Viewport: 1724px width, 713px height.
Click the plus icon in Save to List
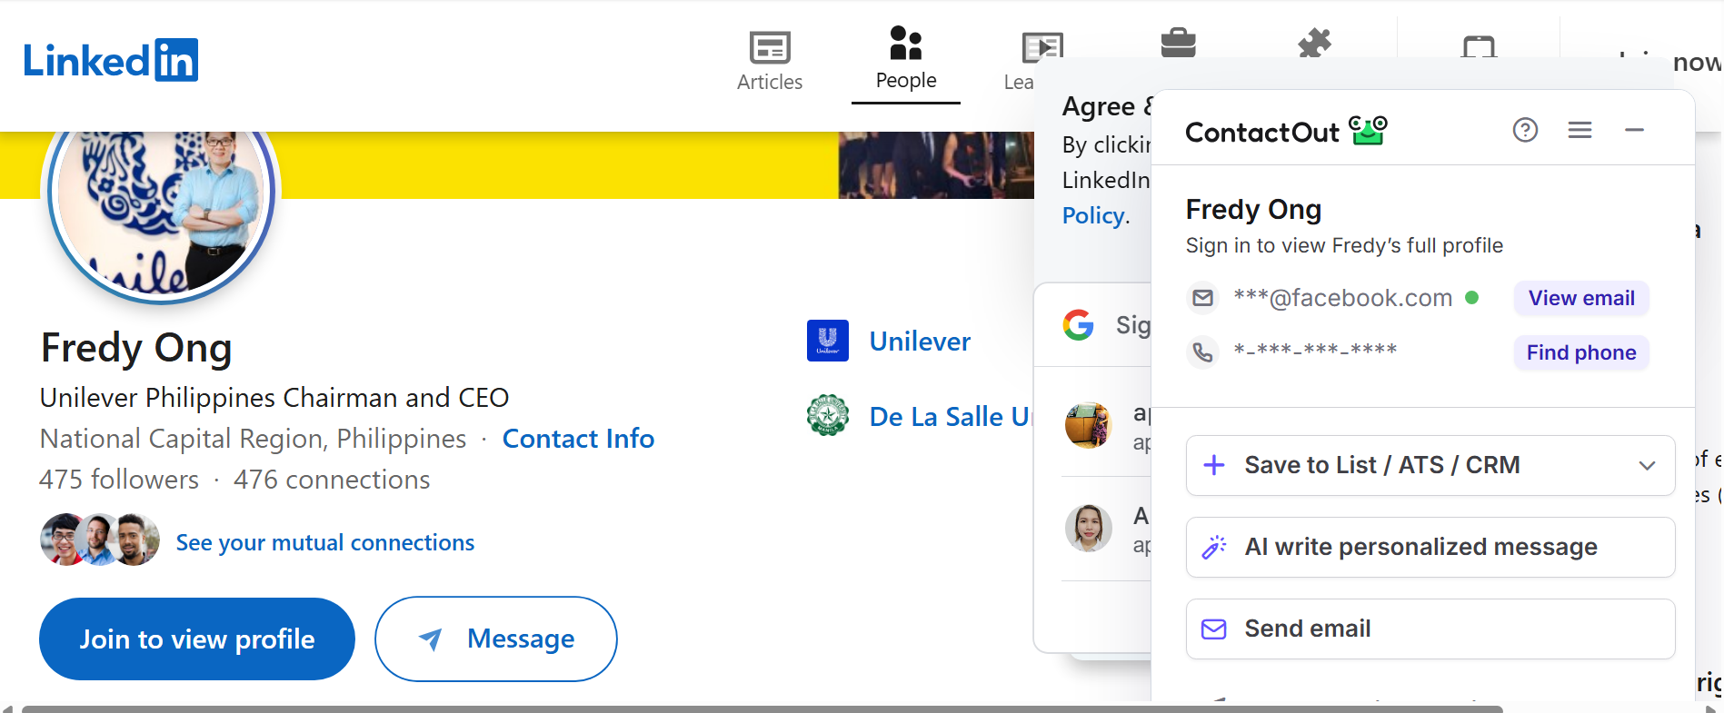1214,465
